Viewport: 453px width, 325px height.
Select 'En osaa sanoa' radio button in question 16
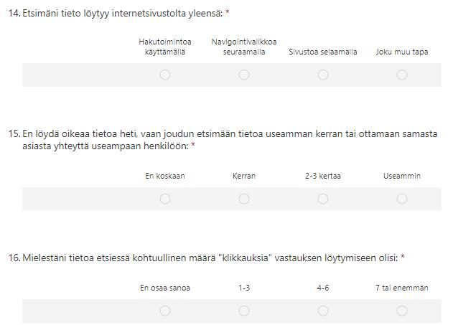point(165,311)
